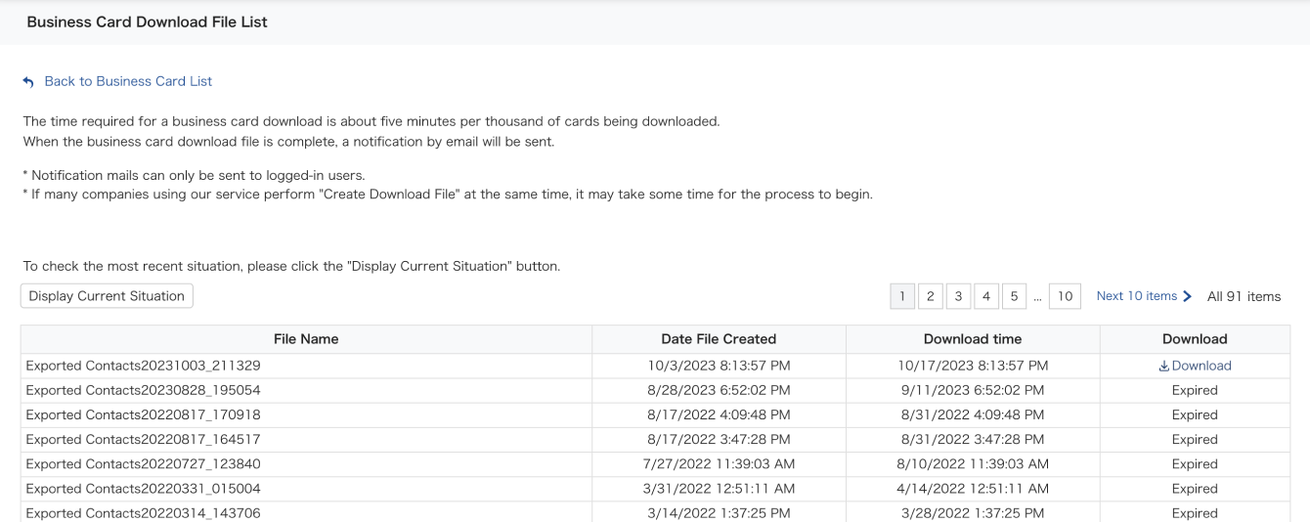The height and width of the screenshot is (522, 1310).
Task: Jump to page 4 in pagination
Action: pos(987,296)
